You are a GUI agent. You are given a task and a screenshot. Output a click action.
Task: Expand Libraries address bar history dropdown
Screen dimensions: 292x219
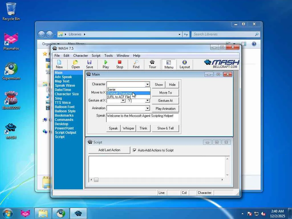[x=179, y=34]
